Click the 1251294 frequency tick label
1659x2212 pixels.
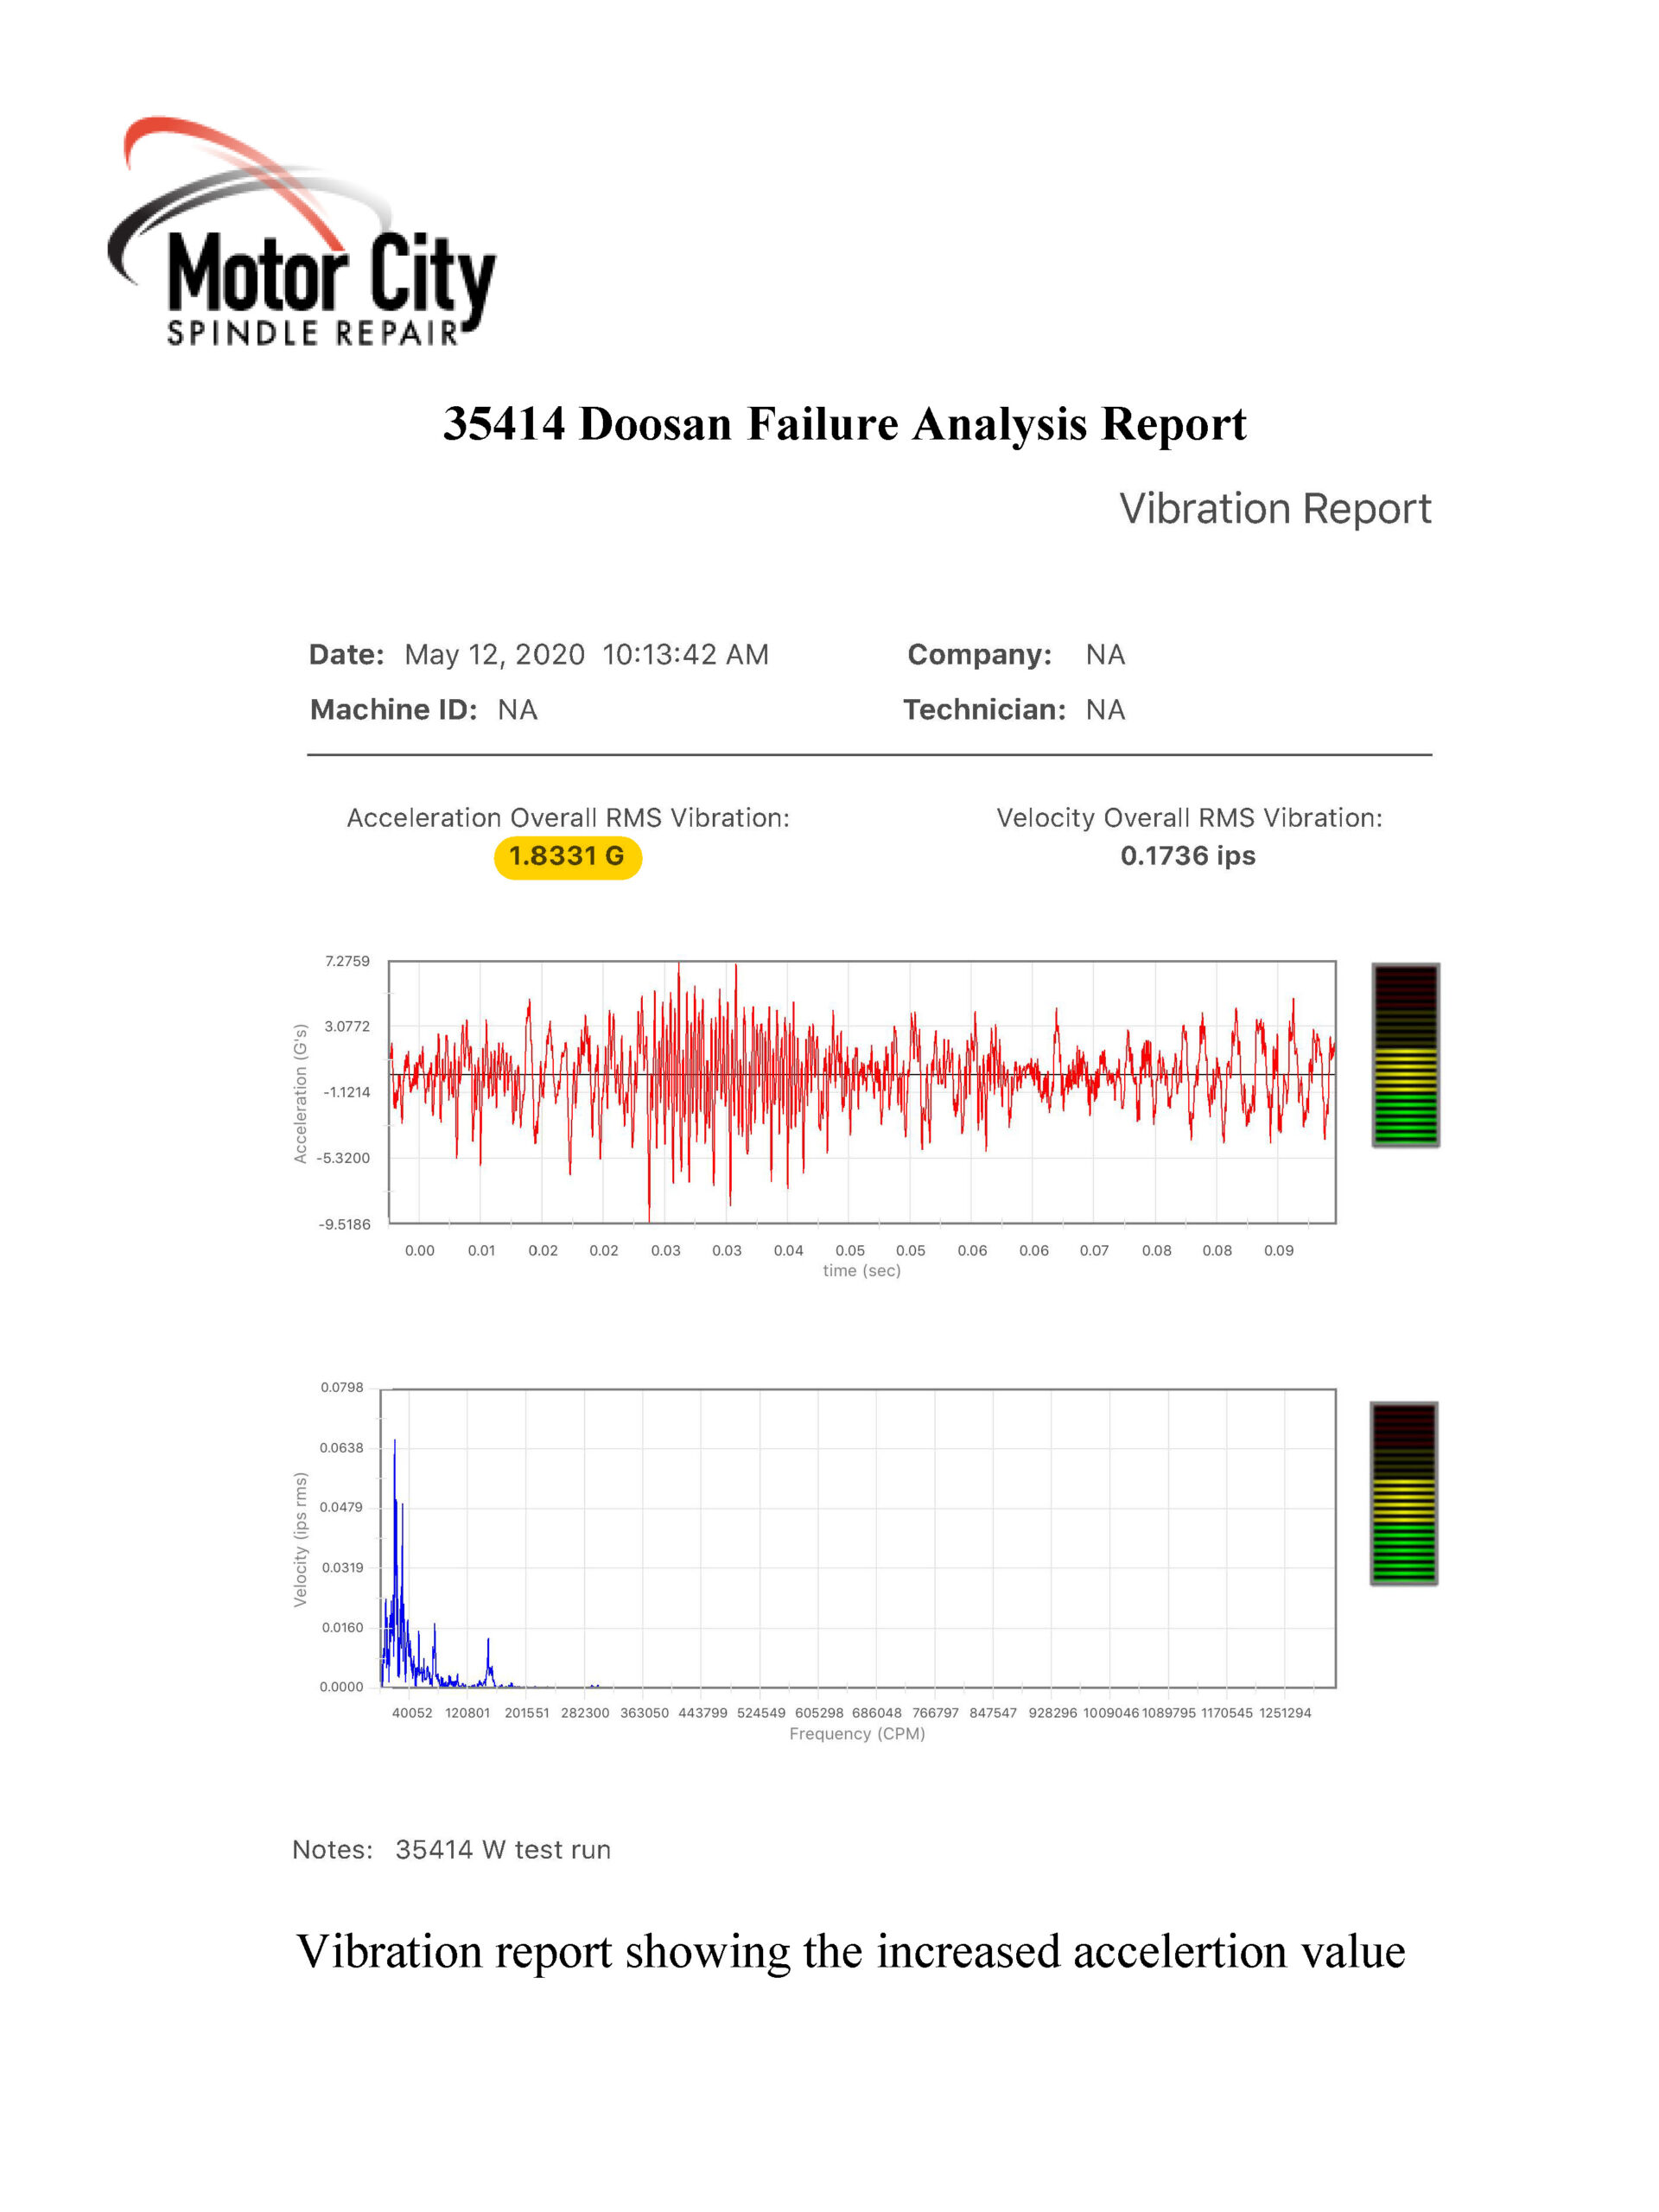point(1285,1713)
